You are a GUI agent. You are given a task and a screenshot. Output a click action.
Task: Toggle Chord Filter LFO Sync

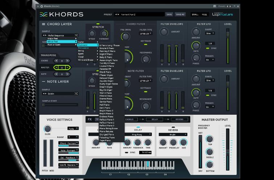[x=208, y=48]
